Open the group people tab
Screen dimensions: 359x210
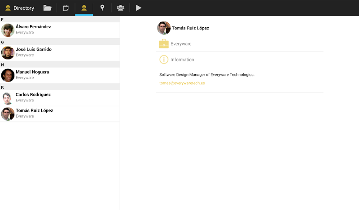tap(120, 8)
